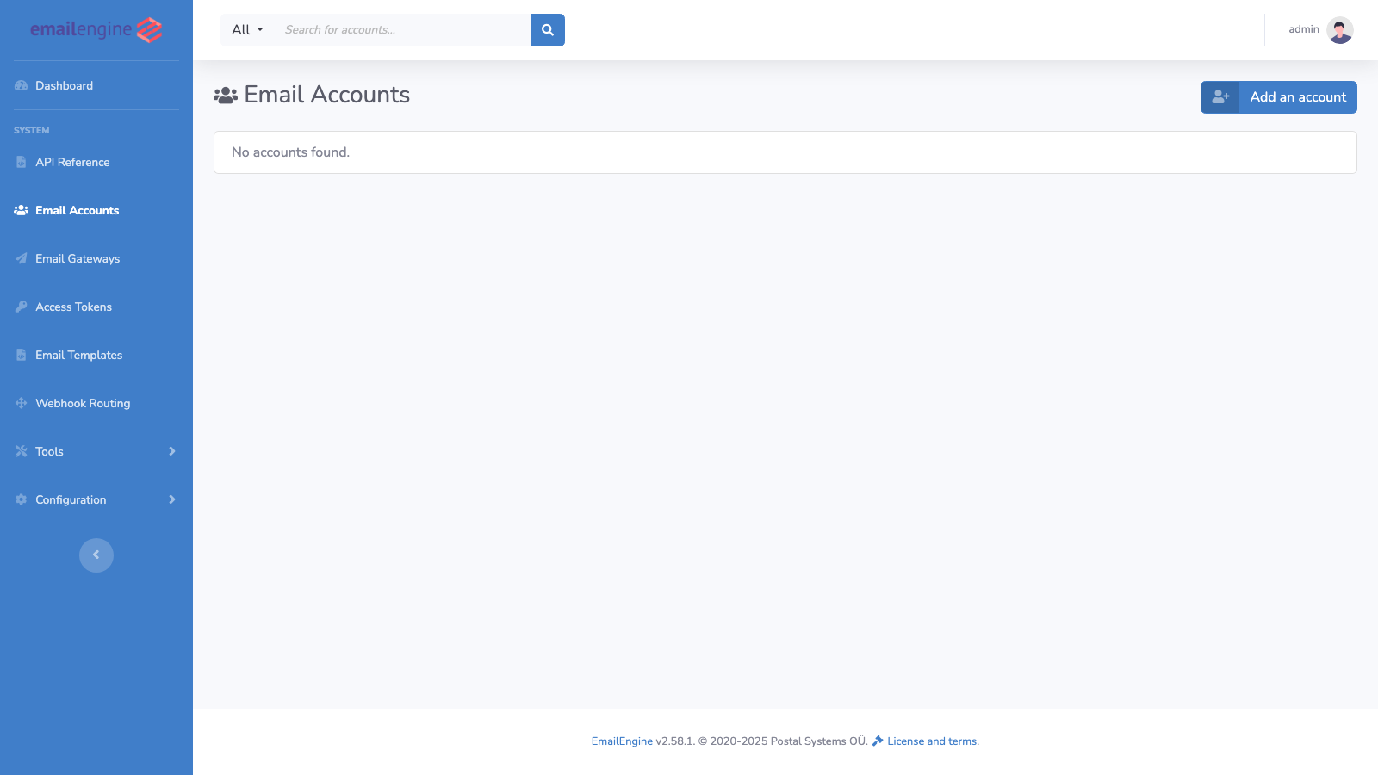Expand the Configuration submenu chevron
Image resolution: width=1378 pixels, height=775 pixels.
click(x=171, y=499)
